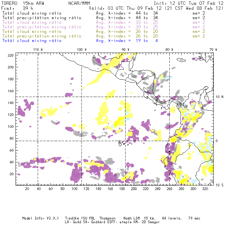Click the "Fcst: 39 h" forecast label
The width and height of the screenshot is (225, 225).
17,8
